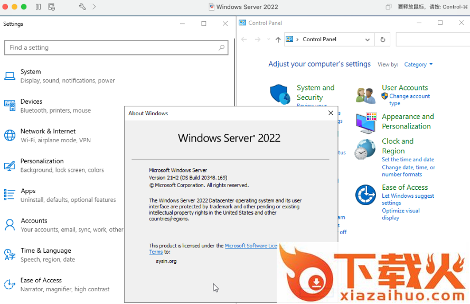The width and height of the screenshot is (470, 304).
Task: Expand Control Panel address bar dropdown
Action: 367,39
